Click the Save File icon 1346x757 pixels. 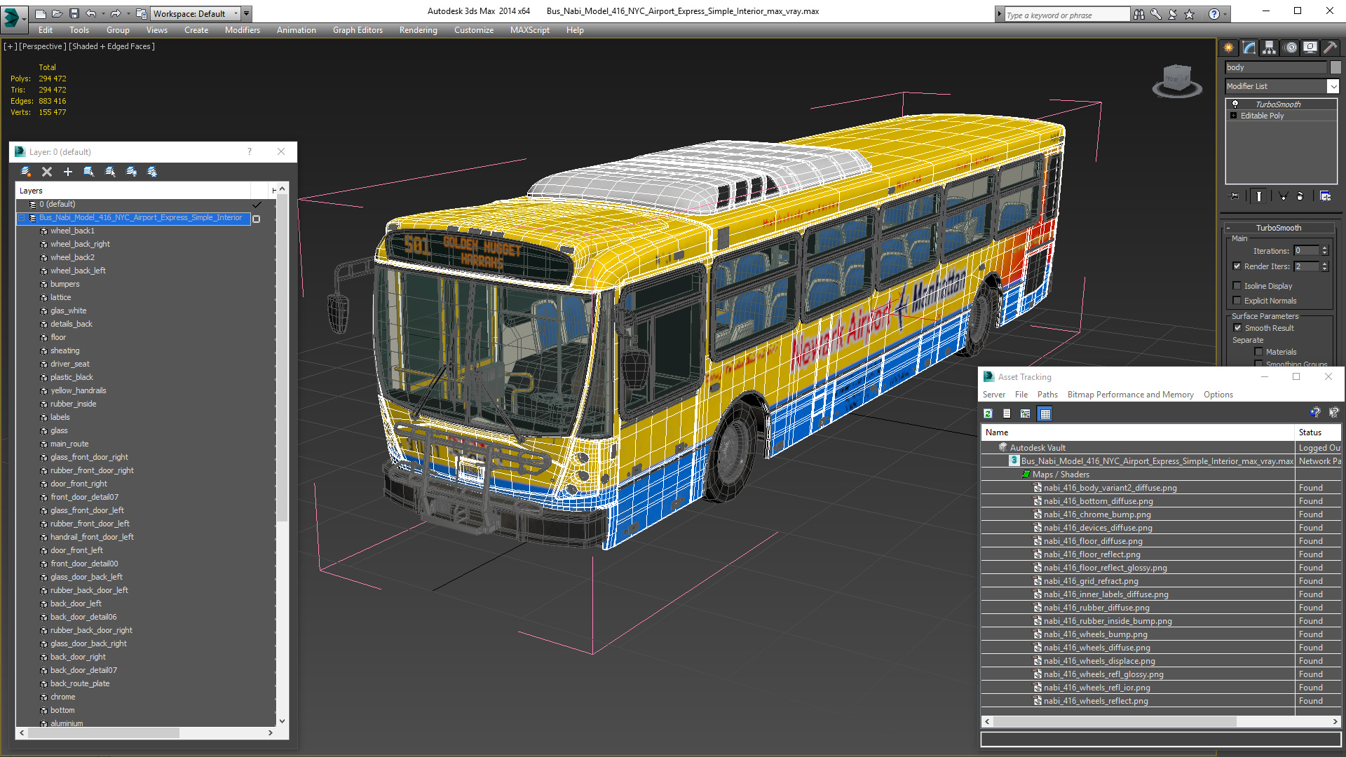[x=74, y=13]
